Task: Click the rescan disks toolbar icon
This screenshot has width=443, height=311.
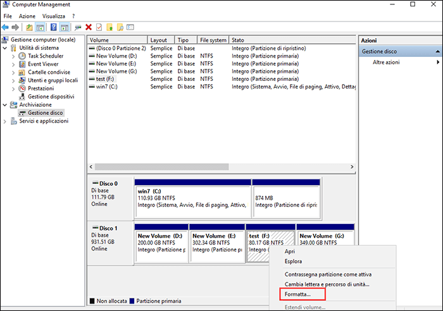Action: pos(78,27)
